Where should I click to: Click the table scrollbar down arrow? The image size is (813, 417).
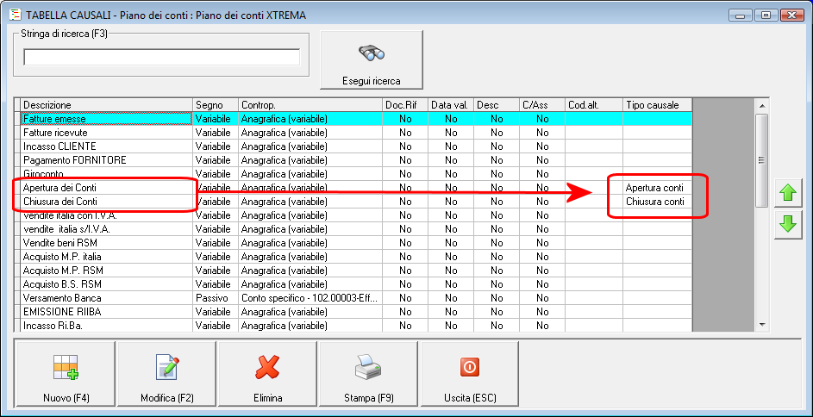coord(761,324)
